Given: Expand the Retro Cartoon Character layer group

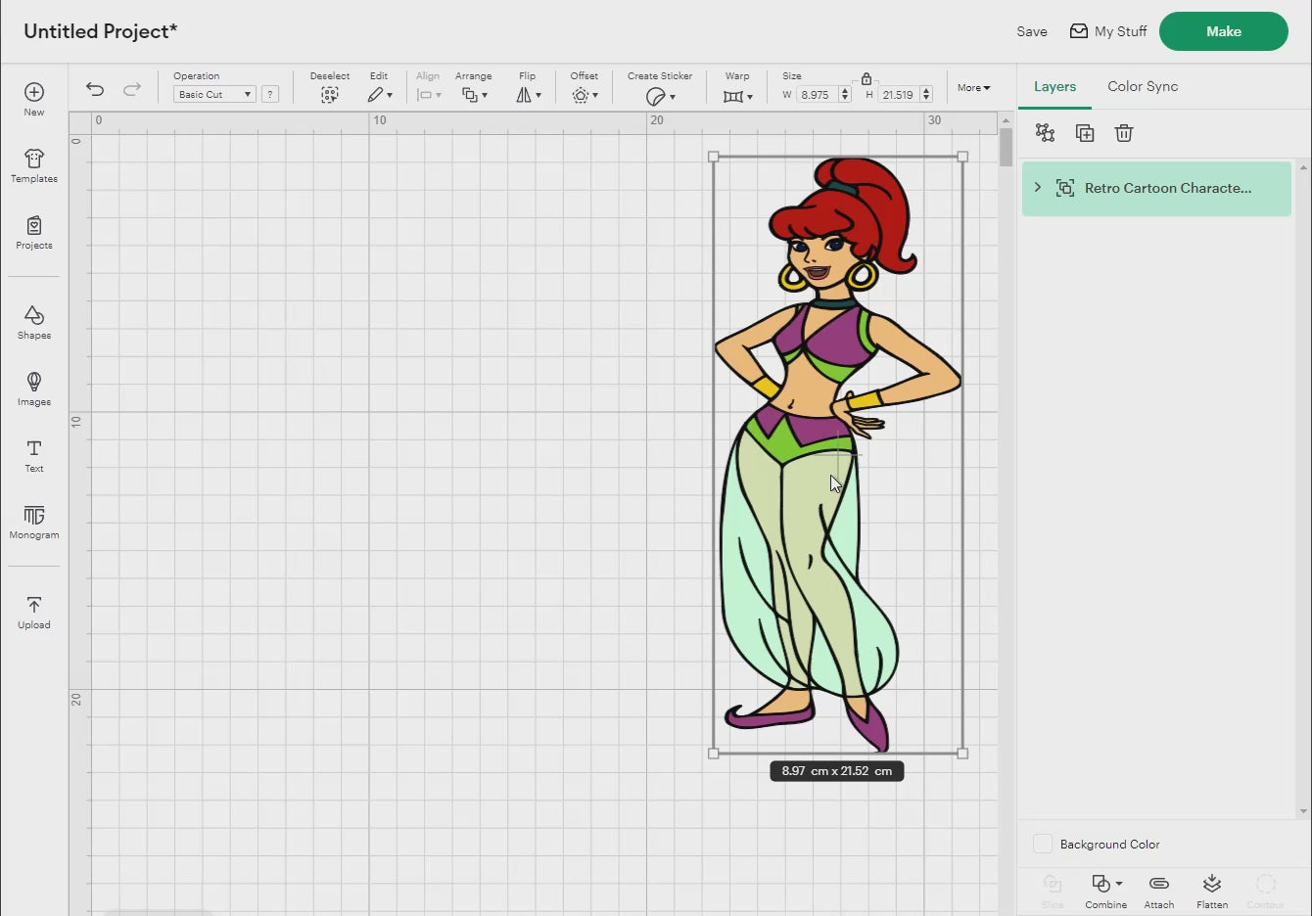Looking at the screenshot, I should point(1038,187).
